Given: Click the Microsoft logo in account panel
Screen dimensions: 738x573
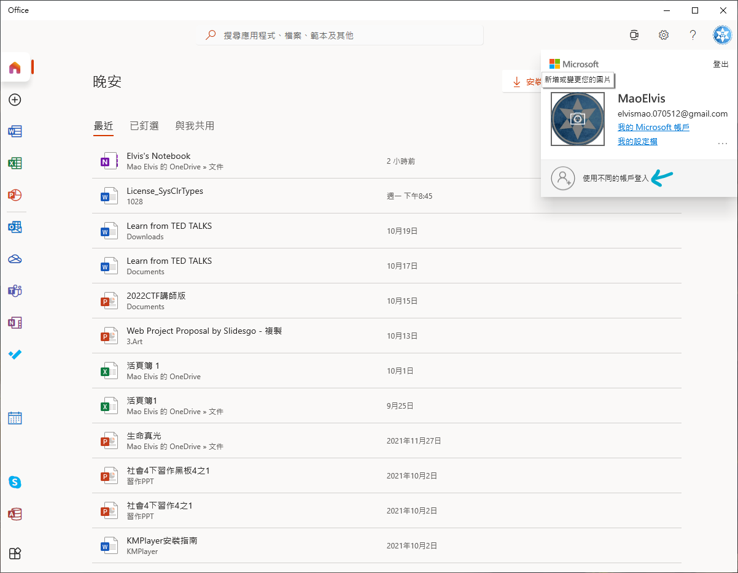Looking at the screenshot, I should pyautogui.click(x=574, y=64).
